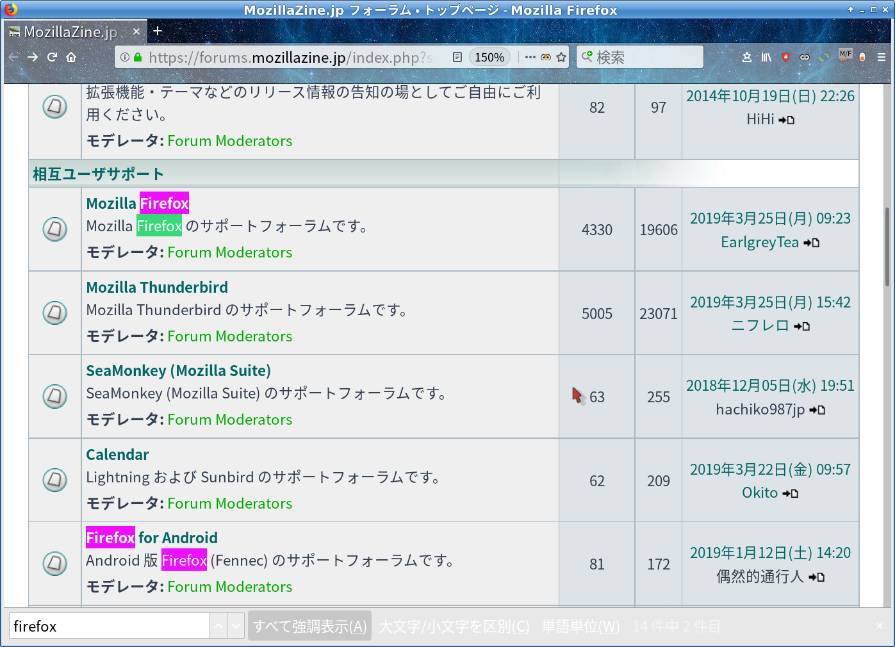Click forum status icon for Firefox for Android
Viewport: 895px width, 647px height.
point(55,563)
